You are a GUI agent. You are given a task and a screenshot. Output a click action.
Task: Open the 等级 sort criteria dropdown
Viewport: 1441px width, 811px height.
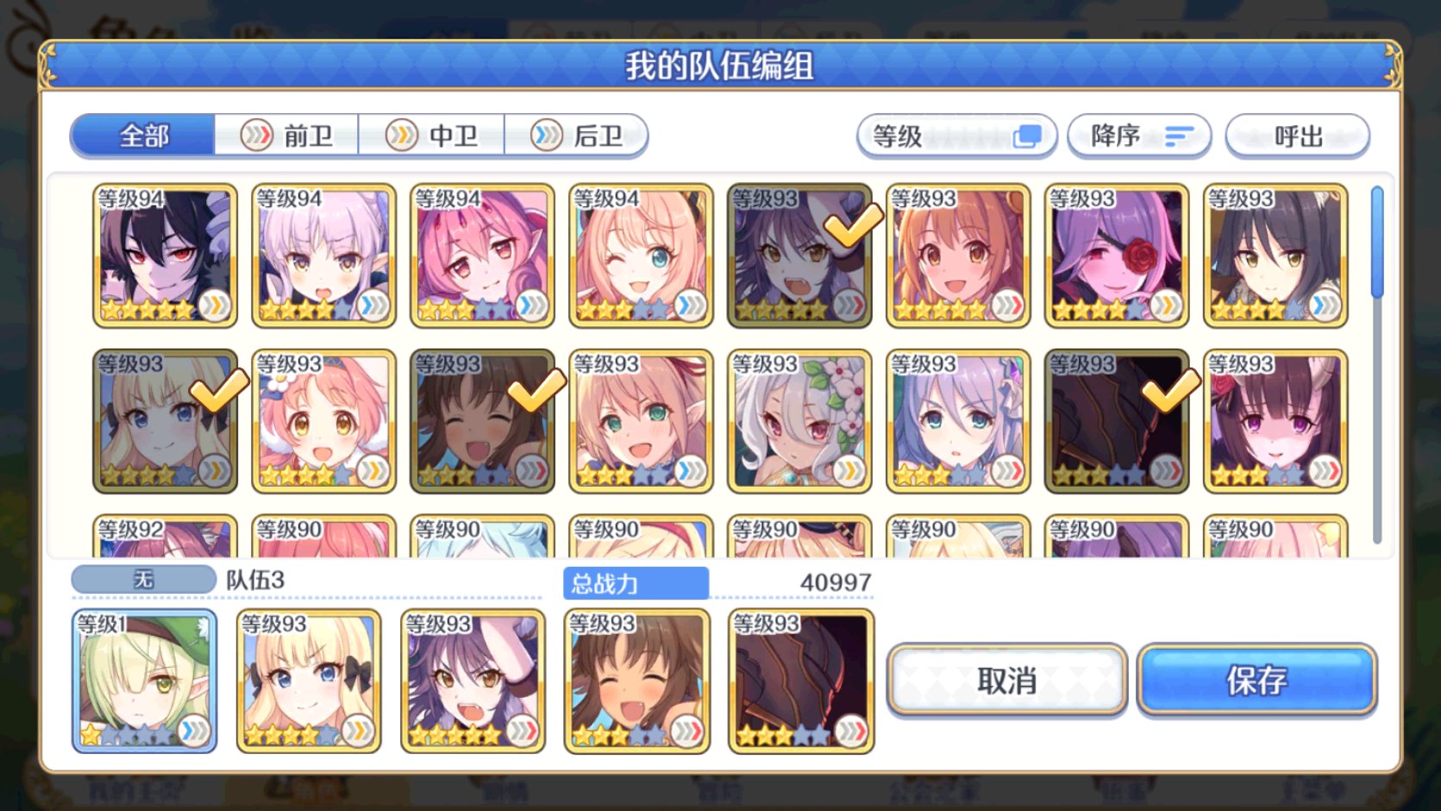tap(956, 136)
